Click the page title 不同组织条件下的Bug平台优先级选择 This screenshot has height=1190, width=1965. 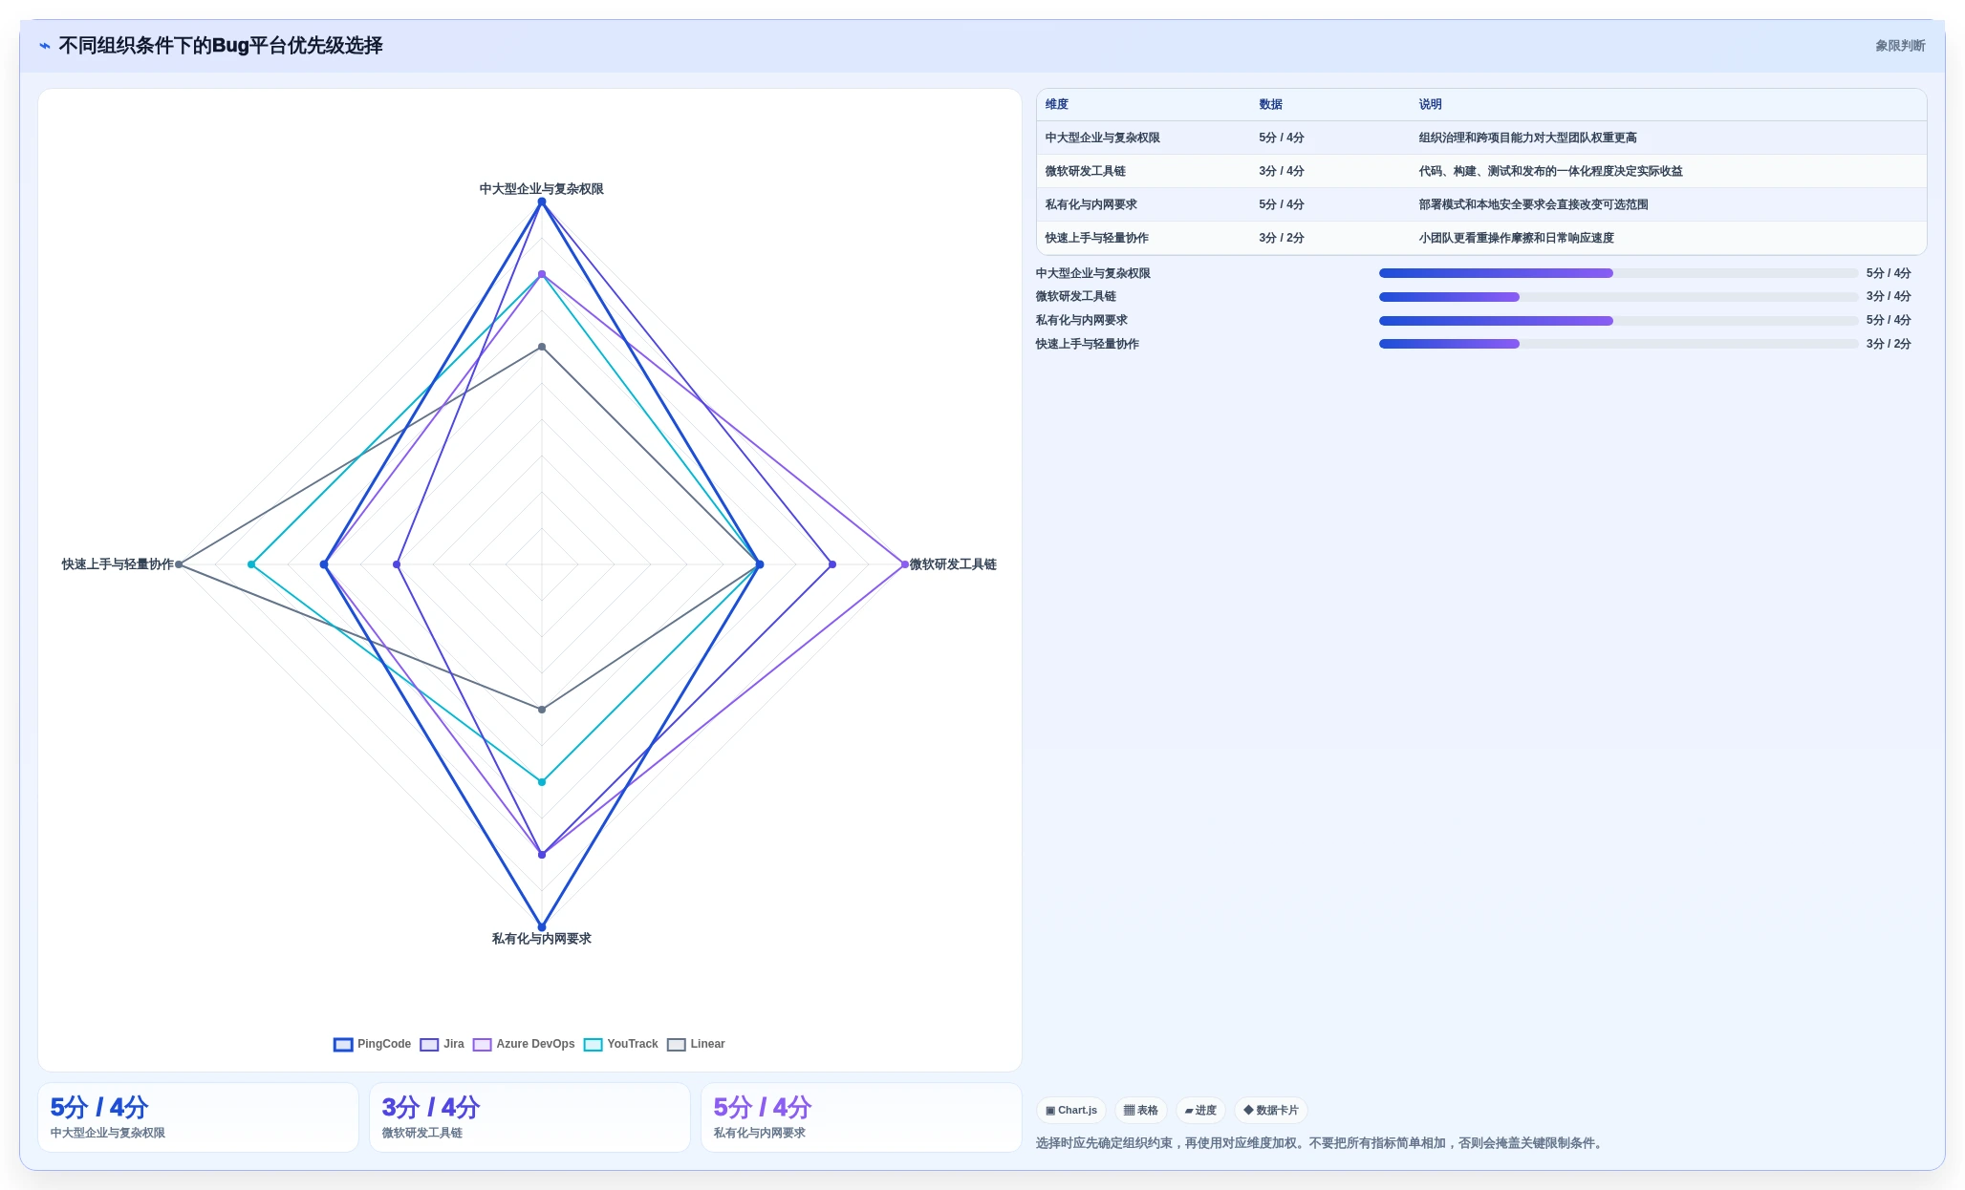pyautogui.click(x=221, y=46)
